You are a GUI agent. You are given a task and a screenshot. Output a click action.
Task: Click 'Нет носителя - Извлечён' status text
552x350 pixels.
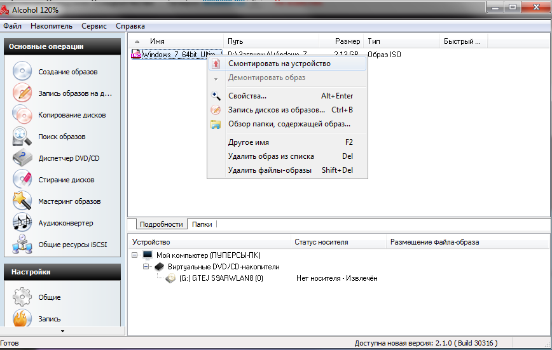coord(337,278)
